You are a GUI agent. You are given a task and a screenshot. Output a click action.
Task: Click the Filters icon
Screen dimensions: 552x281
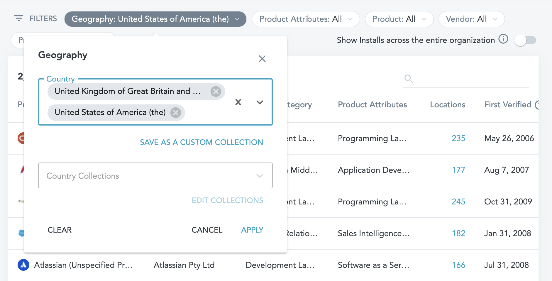[19, 18]
